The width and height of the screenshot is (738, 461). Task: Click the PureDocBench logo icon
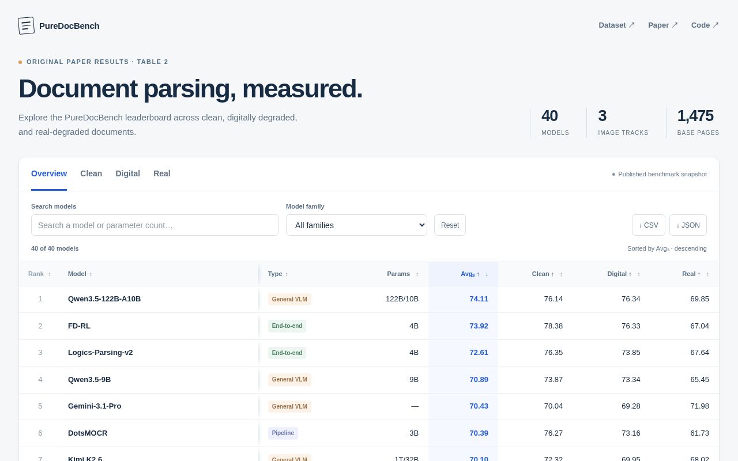click(x=26, y=25)
